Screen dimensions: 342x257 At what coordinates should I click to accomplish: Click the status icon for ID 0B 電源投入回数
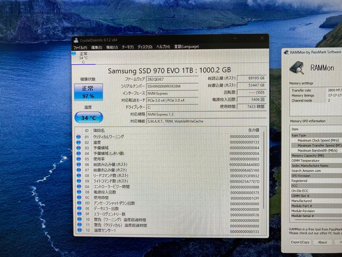[x=79, y=192]
